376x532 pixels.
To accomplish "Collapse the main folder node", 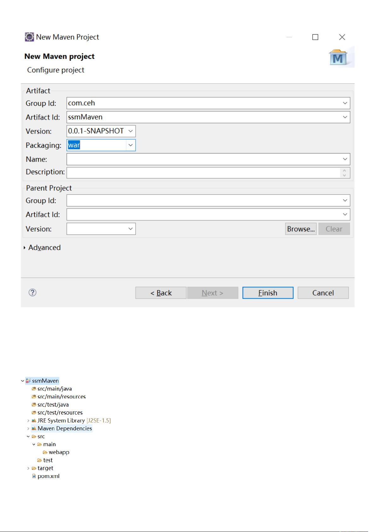I will [x=34, y=444].
